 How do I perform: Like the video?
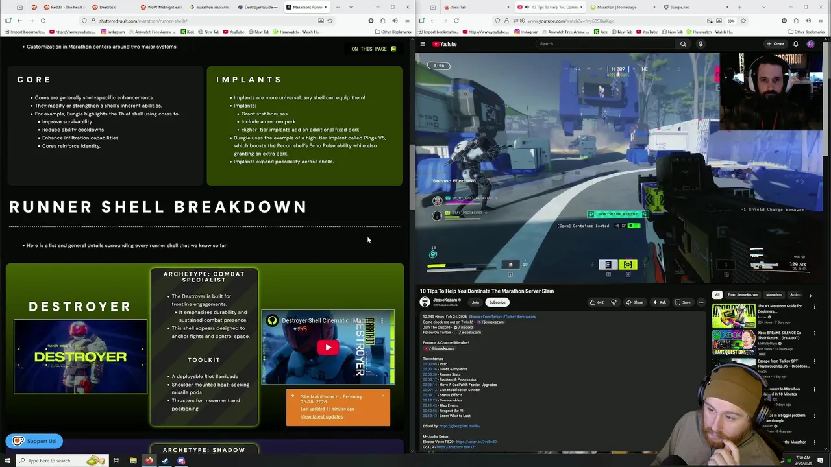(596, 302)
